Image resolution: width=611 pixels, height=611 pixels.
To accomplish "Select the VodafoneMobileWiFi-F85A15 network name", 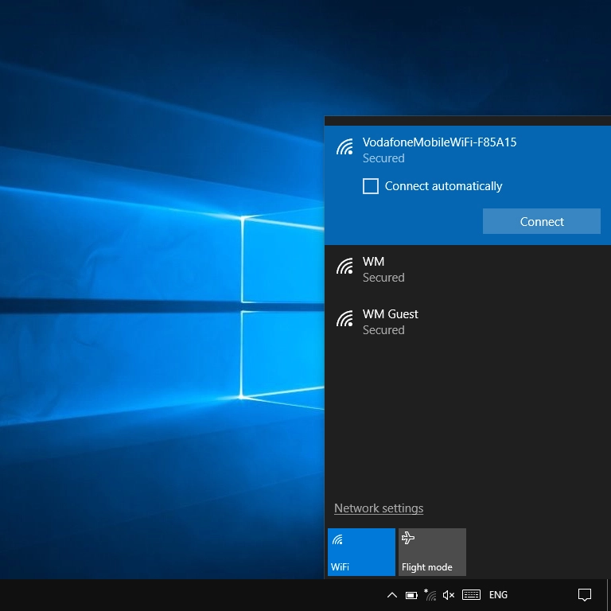I will click(439, 142).
